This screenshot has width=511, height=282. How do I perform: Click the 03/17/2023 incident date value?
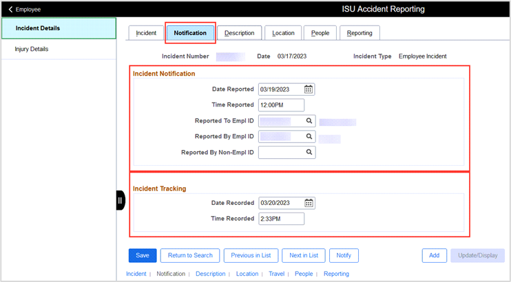292,56
